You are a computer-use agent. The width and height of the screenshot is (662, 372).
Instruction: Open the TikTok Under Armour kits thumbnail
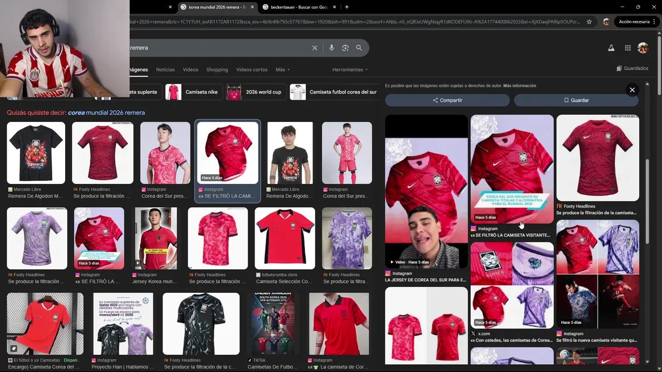coord(273,323)
